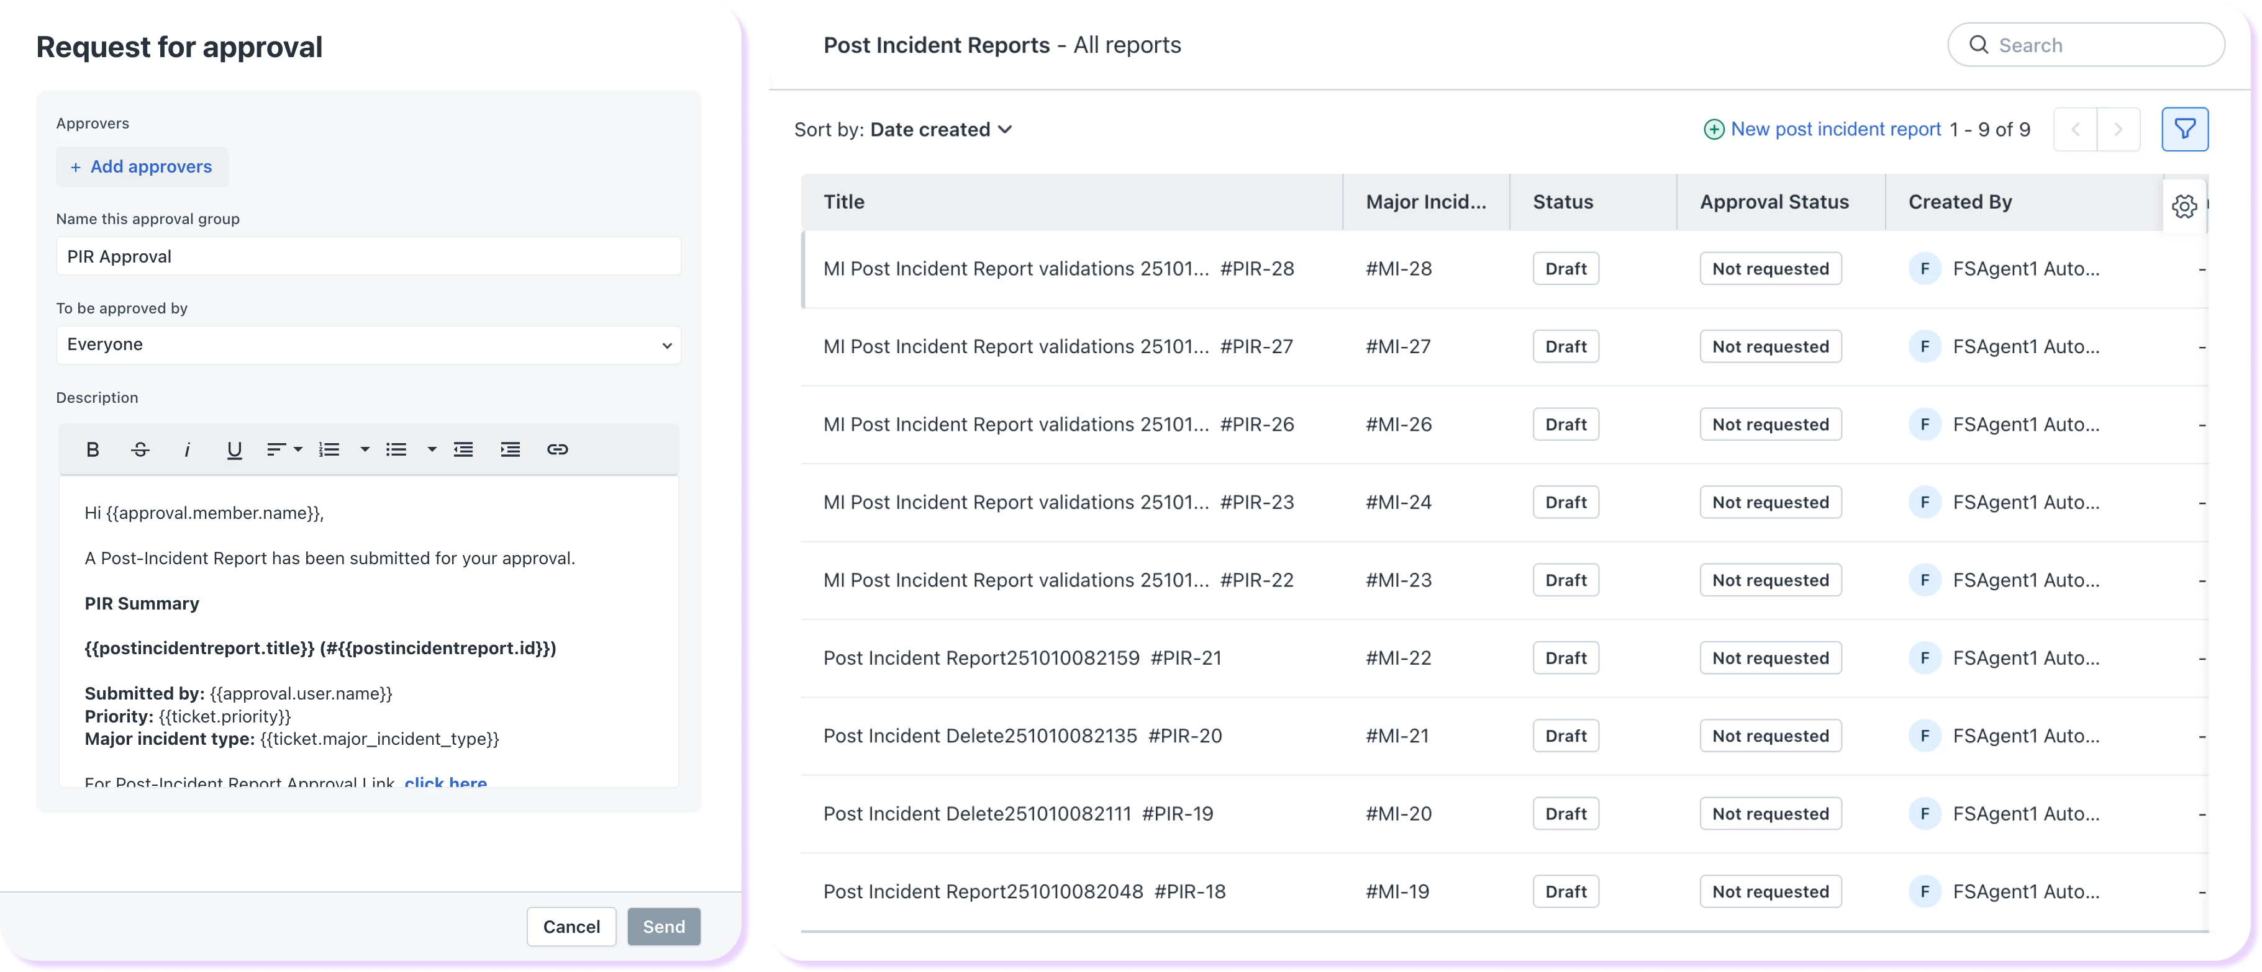This screenshot has width=2262, height=972.
Task: Open table column settings gear
Action: pos(2184,206)
